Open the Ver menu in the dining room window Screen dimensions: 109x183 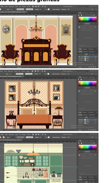pos(20,6)
